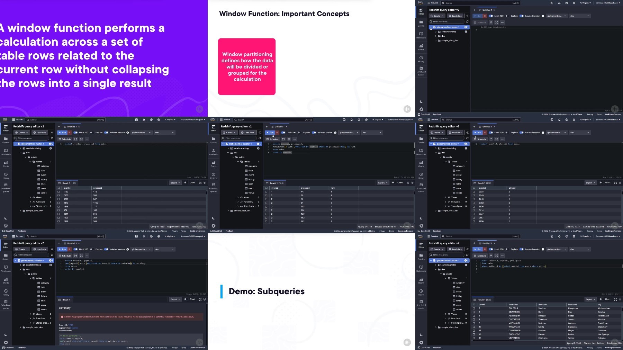Expand sample_data_dev in the empty-editor frame tree
Screen dimensions: 623x350
point(436,41)
